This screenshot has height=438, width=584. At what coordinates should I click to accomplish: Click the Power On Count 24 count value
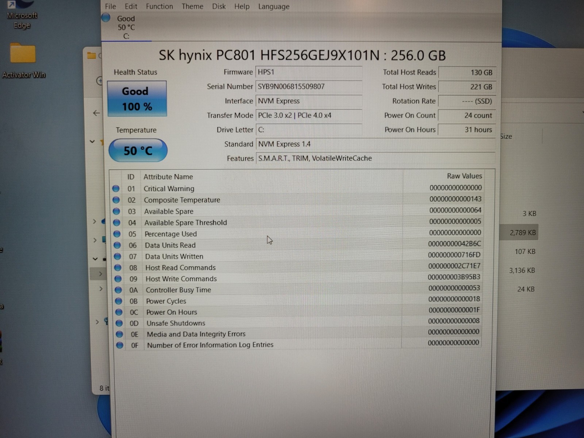tap(467, 115)
